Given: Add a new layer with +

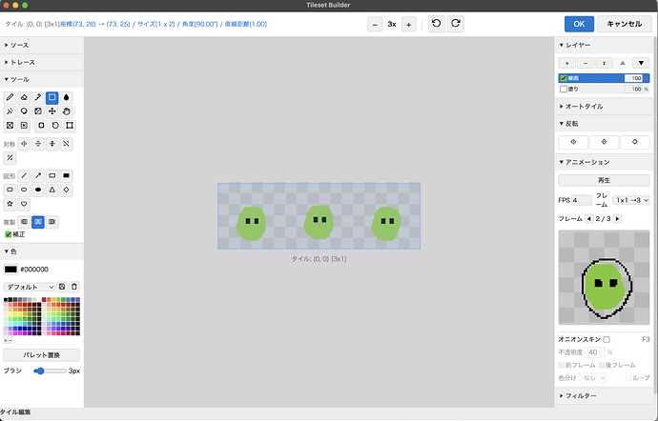Looking at the screenshot, I should [567, 63].
